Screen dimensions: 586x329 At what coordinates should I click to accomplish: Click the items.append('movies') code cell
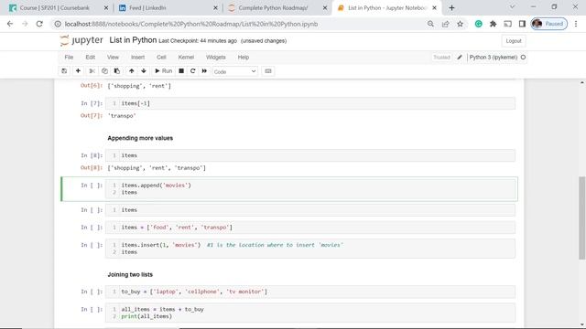pos(310,189)
